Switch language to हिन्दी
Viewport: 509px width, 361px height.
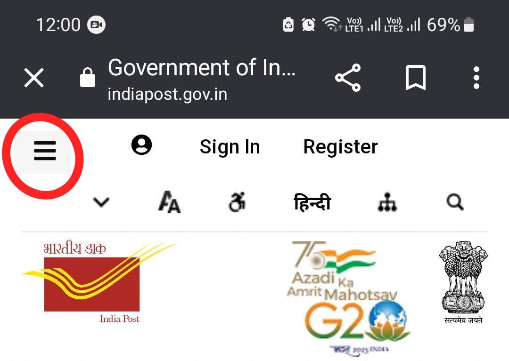tap(312, 202)
